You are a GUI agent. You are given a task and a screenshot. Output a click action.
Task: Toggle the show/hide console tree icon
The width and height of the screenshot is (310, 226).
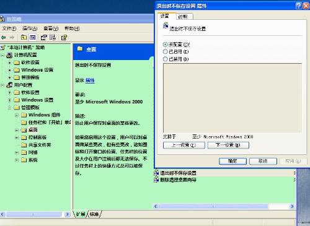(32, 37)
